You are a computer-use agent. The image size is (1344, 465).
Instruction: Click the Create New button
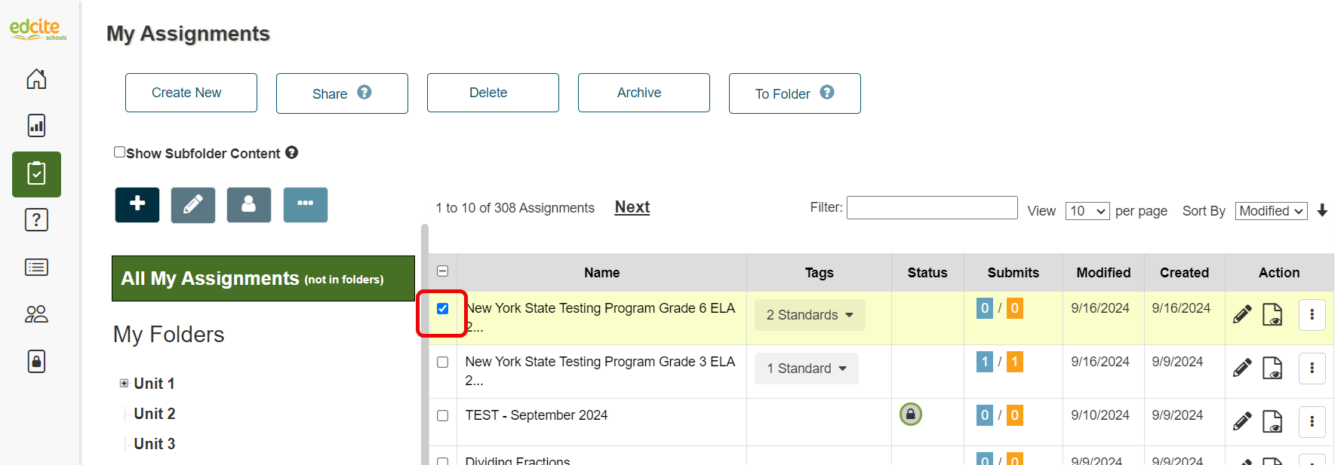tap(191, 93)
